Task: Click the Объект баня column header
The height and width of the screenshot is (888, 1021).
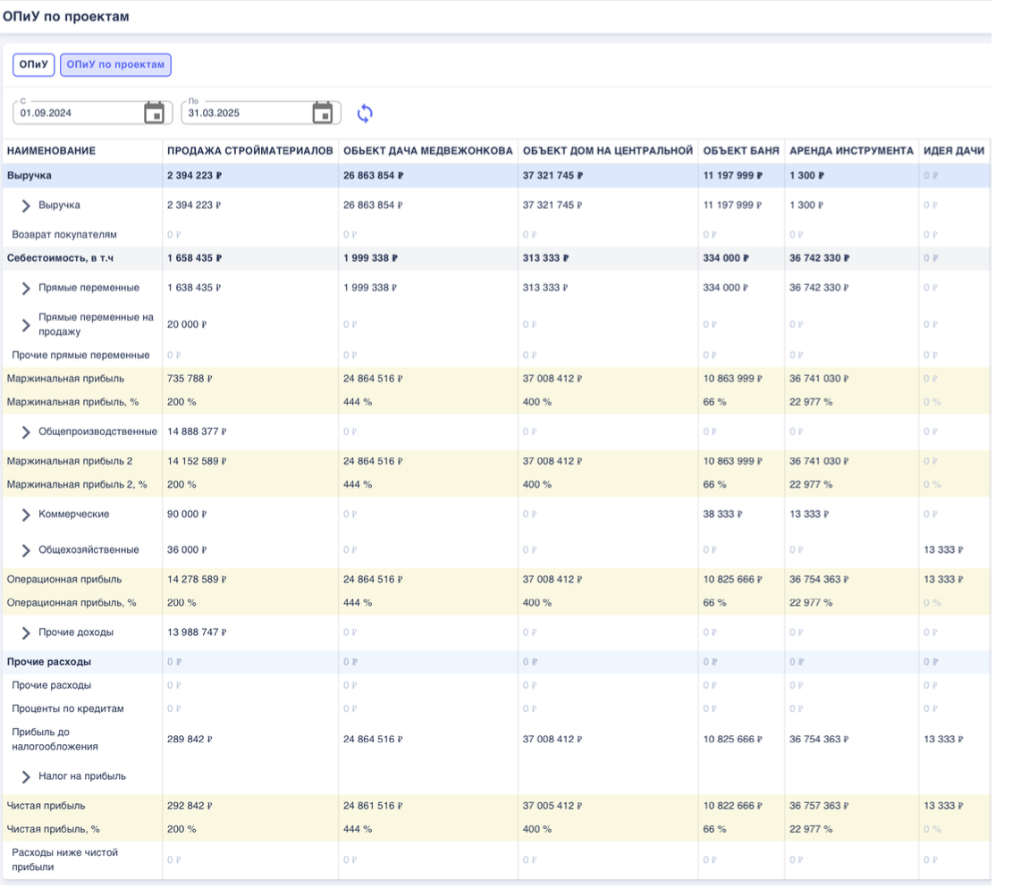Action: (x=740, y=151)
